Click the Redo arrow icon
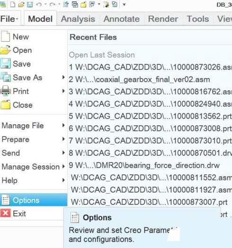 [x=52, y=4]
